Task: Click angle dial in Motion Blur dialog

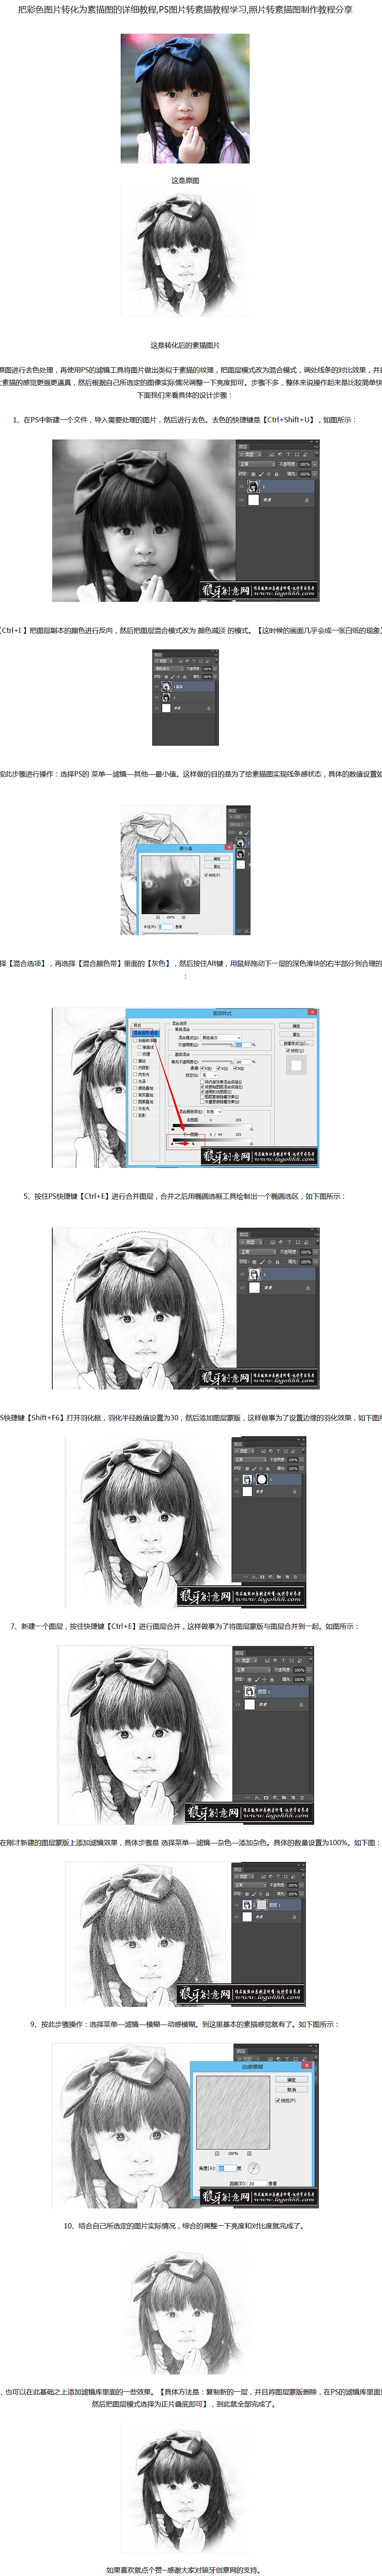Action: click(x=254, y=2168)
